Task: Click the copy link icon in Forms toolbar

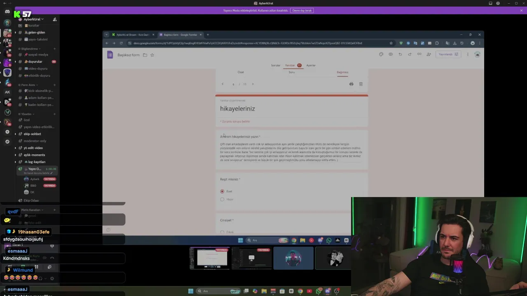Action: pos(419,54)
